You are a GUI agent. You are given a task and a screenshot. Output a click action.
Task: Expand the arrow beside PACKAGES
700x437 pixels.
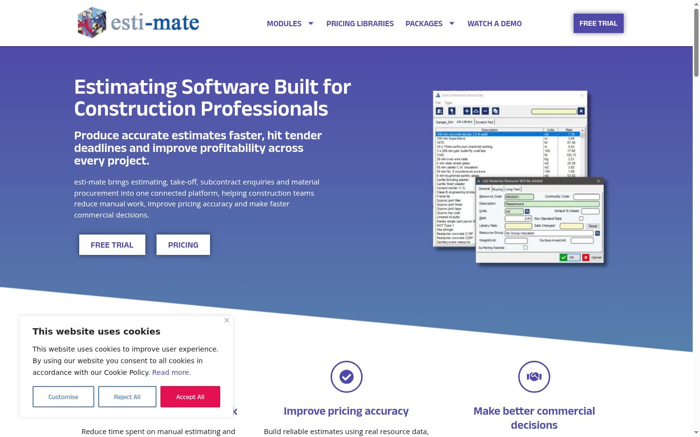452,23
